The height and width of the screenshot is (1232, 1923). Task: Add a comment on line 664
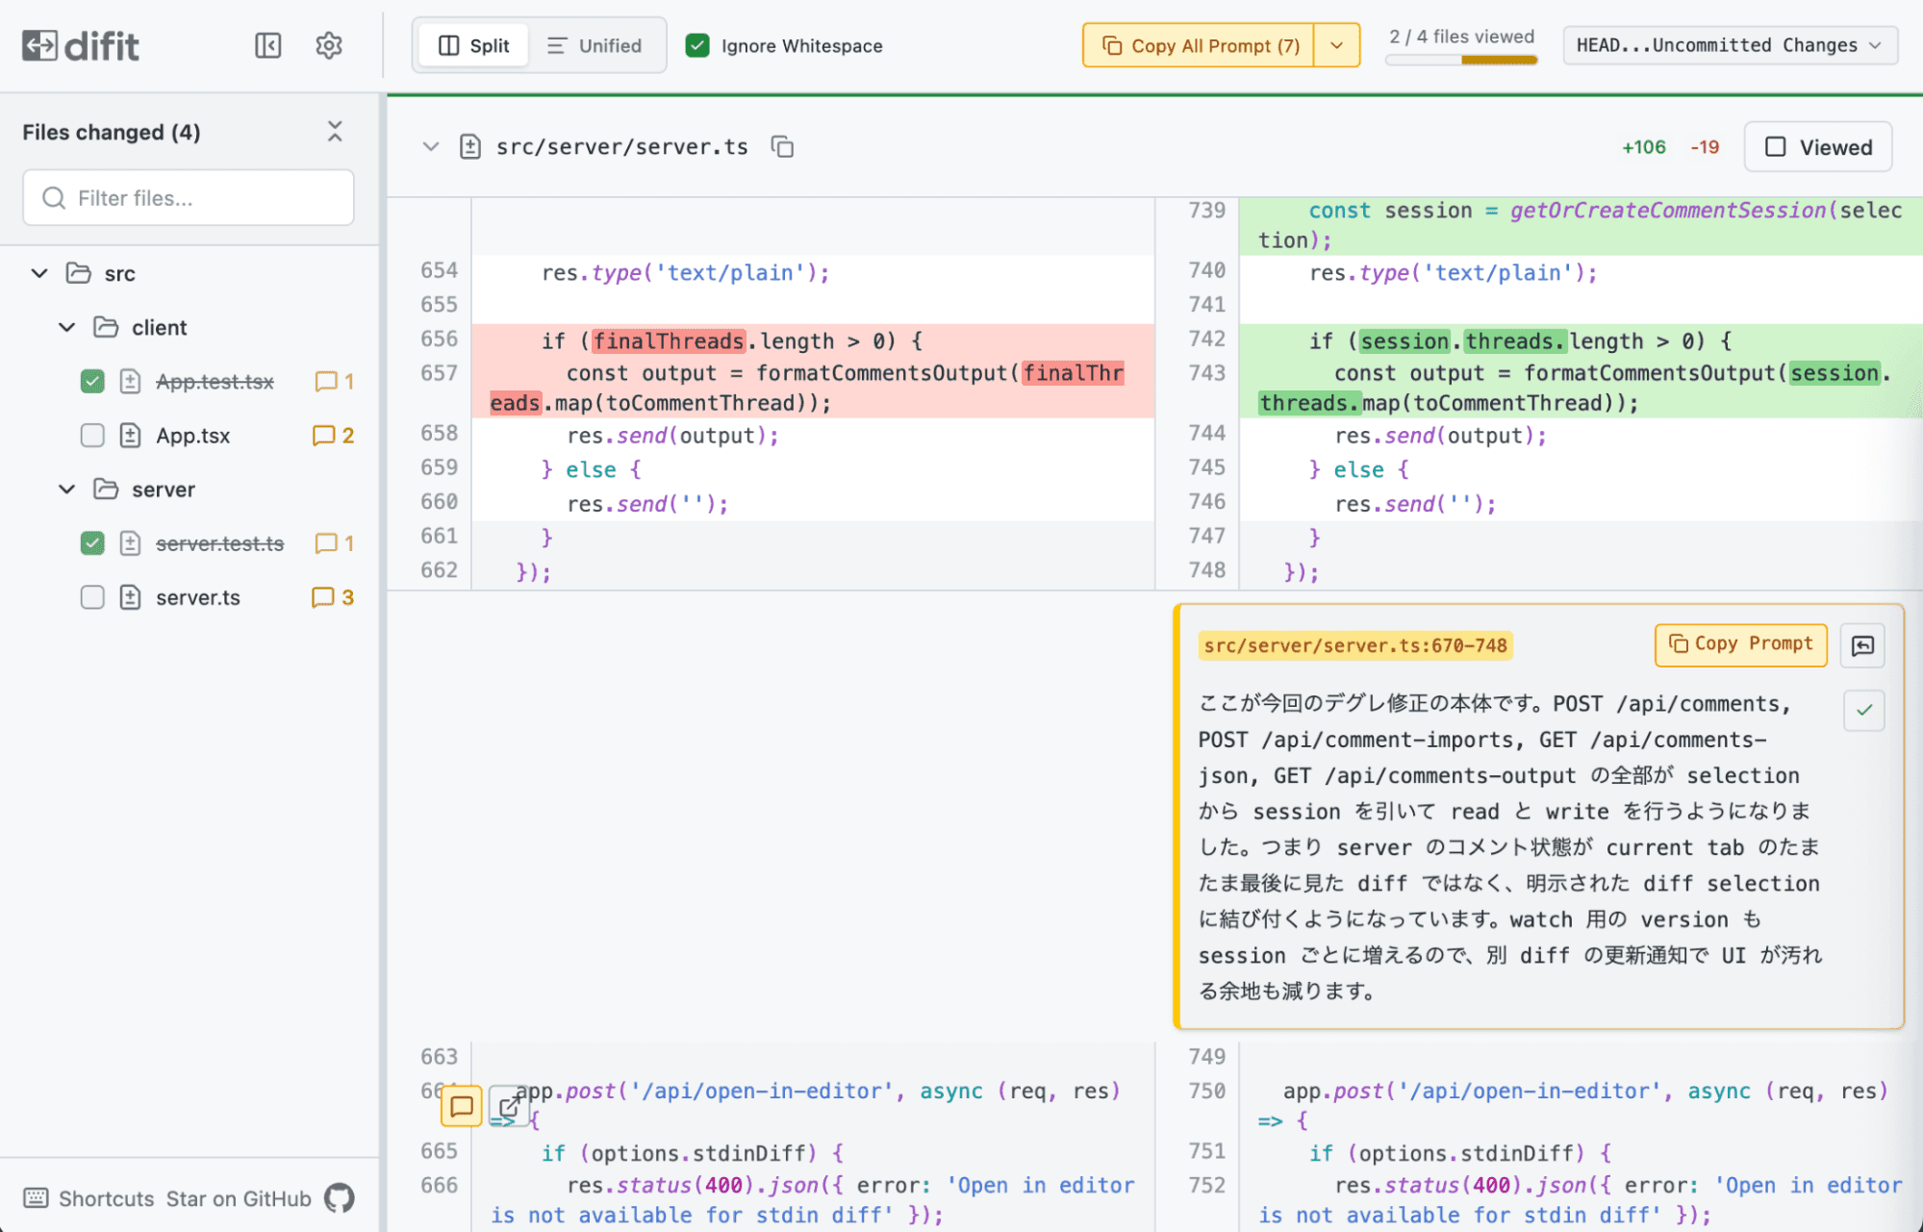pos(462,1106)
